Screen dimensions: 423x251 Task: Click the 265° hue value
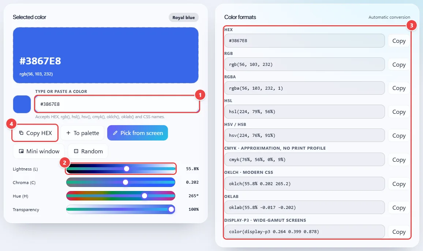click(194, 196)
